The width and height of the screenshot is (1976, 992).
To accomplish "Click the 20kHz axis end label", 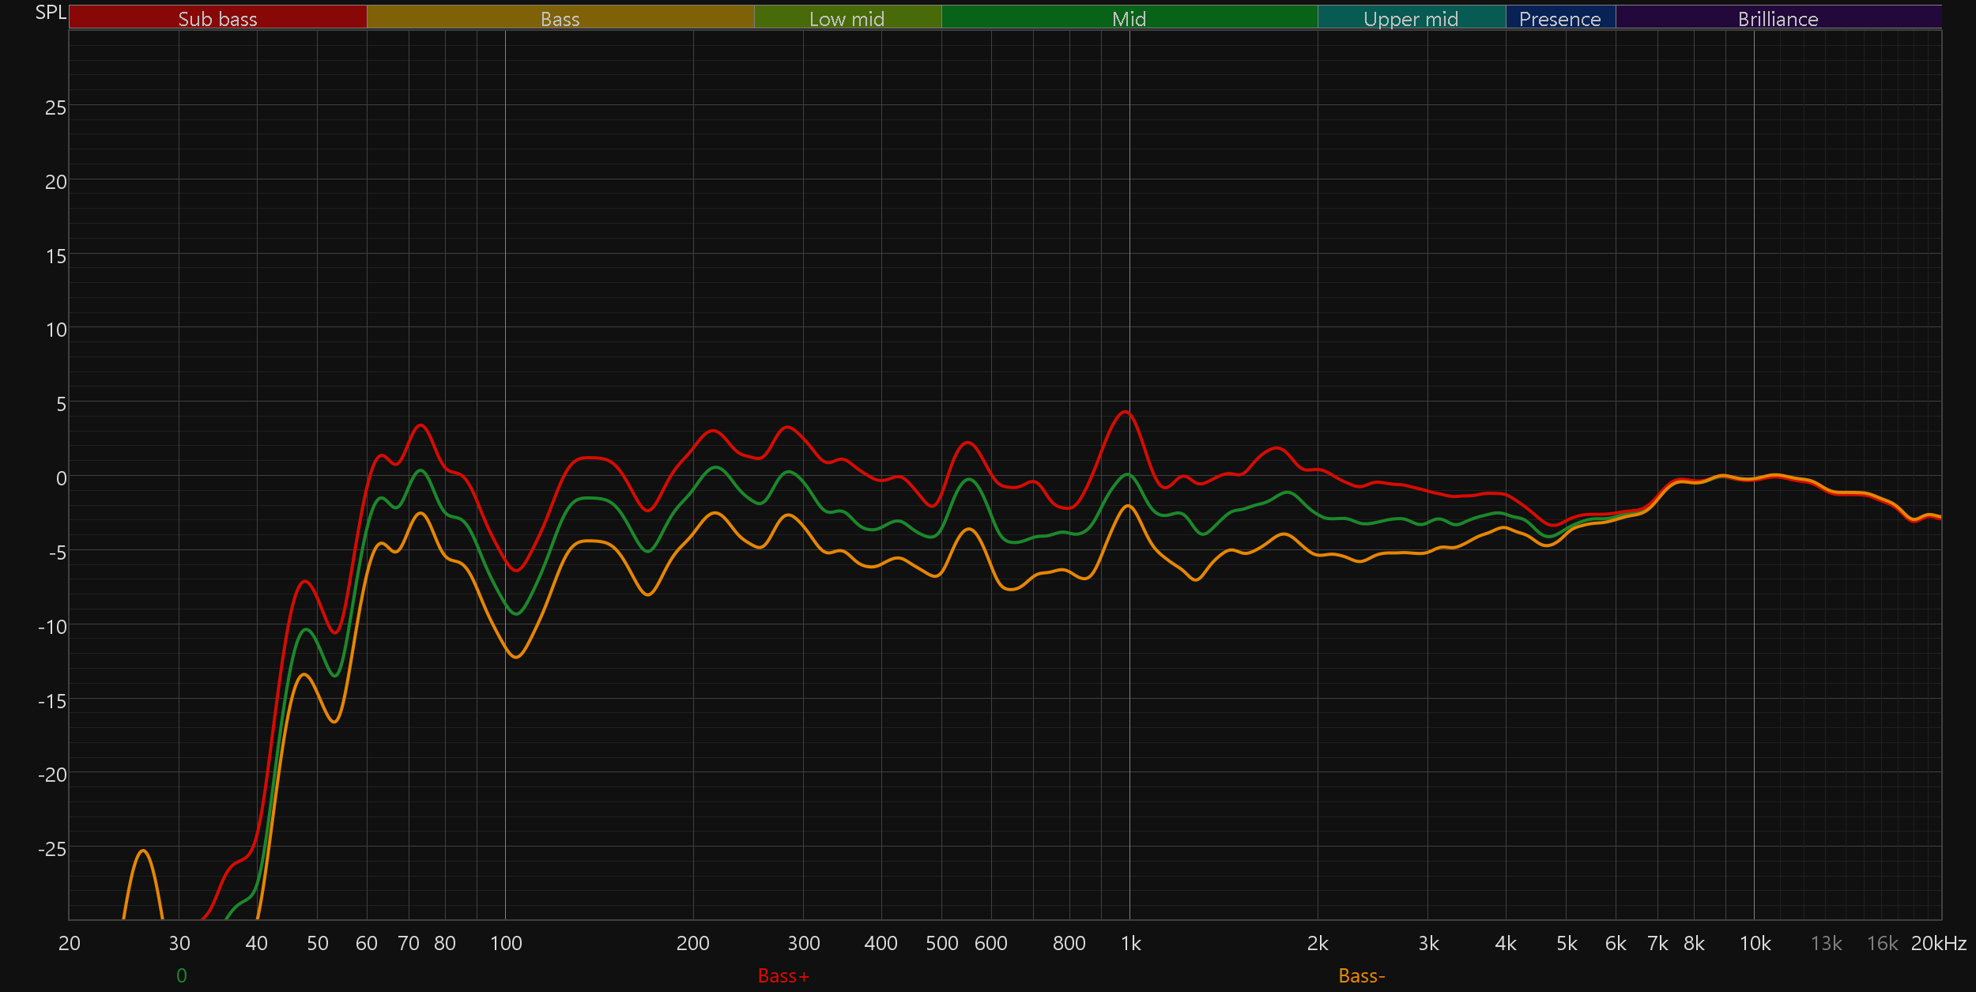I will 1938,943.
